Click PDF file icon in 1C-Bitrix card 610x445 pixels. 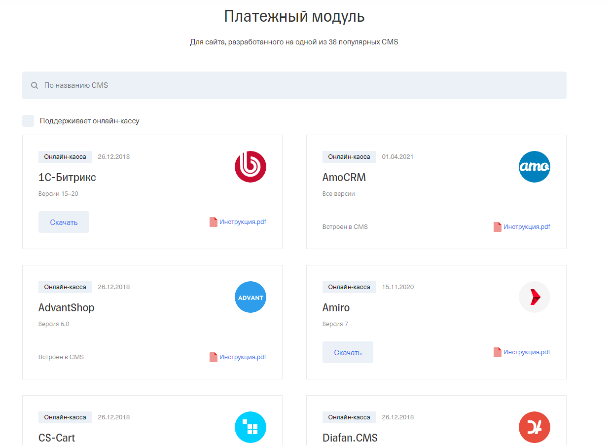point(213,222)
